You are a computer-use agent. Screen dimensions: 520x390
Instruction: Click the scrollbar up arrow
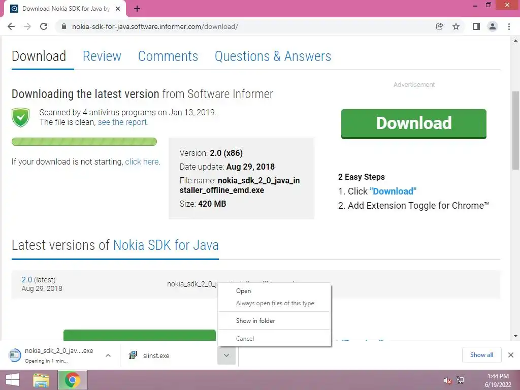[x=515, y=41]
